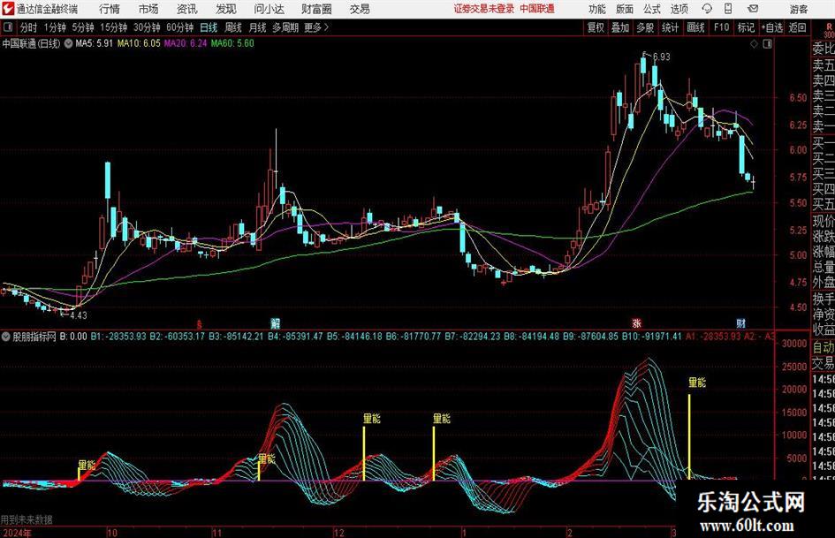Image resolution: width=835 pixels, height=538 pixels.
Task: Click the 叠加 overlay button
Action: pos(620,27)
